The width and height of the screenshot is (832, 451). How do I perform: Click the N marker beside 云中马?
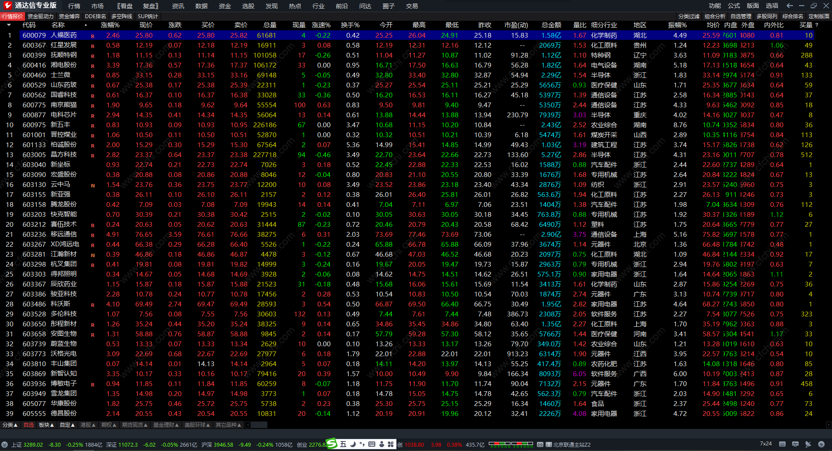[x=93, y=185]
